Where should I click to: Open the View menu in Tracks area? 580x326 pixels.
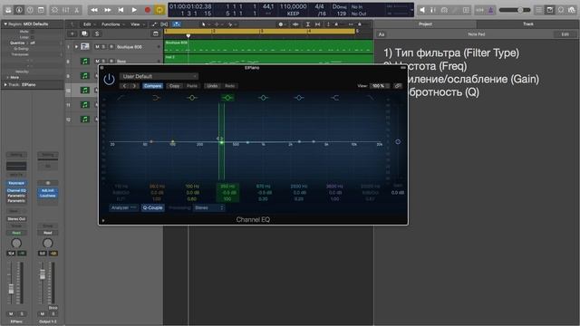[x=137, y=24]
